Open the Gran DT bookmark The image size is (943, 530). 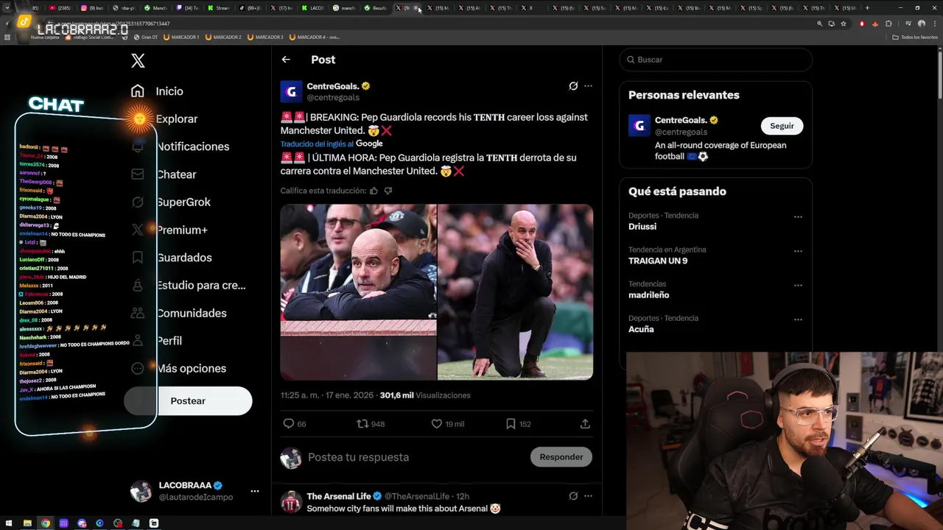[x=146, y=37]
